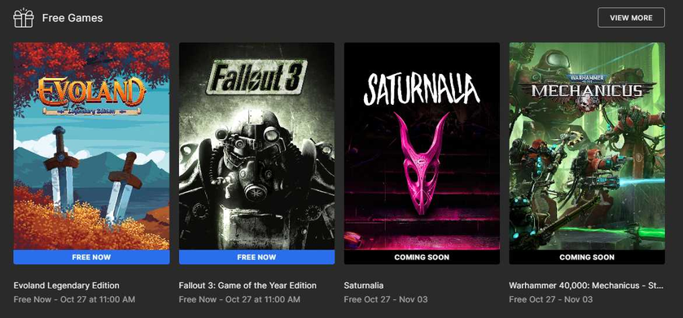Select the Coming Soon banner under Mechanicus
This screenshot has height=318, width=683.
click(587, 257)
